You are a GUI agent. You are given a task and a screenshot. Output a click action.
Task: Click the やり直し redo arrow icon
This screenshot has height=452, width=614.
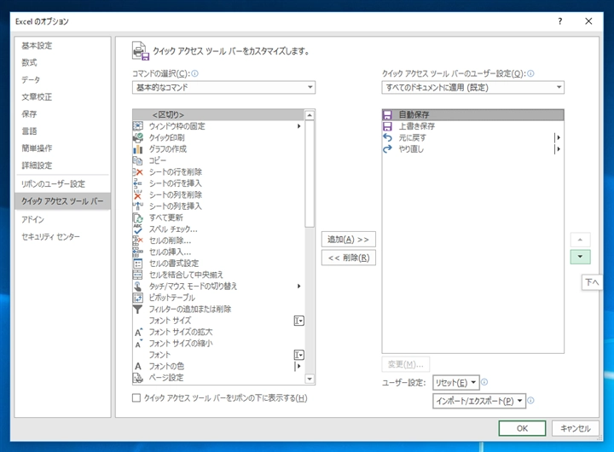coord(387,149)
